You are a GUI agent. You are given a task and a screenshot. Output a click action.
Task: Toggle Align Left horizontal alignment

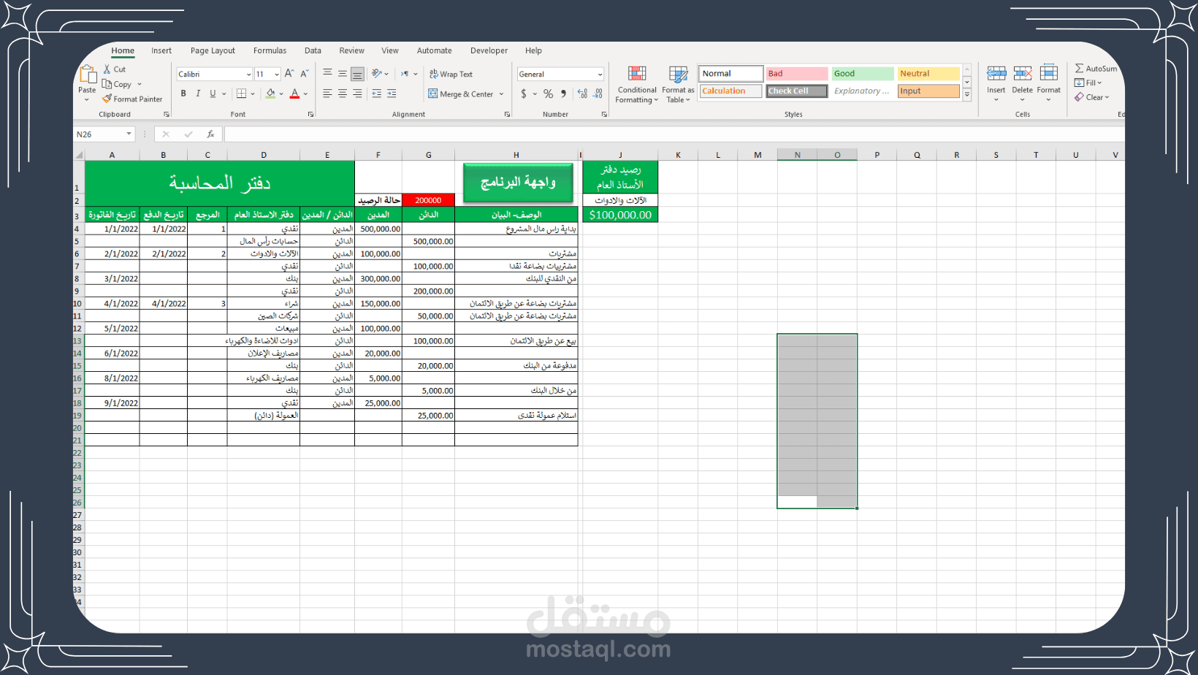(327, 94)
